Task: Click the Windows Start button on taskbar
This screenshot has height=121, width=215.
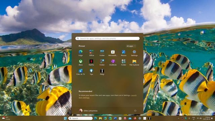Action: coord(66,118)
